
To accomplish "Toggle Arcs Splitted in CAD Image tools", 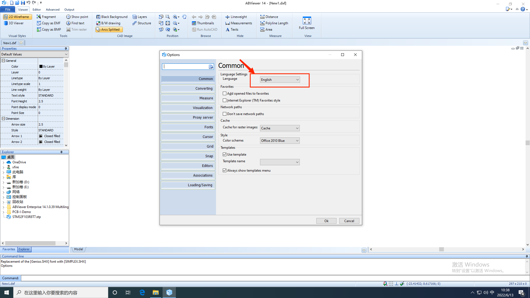I will click(108, 30).
